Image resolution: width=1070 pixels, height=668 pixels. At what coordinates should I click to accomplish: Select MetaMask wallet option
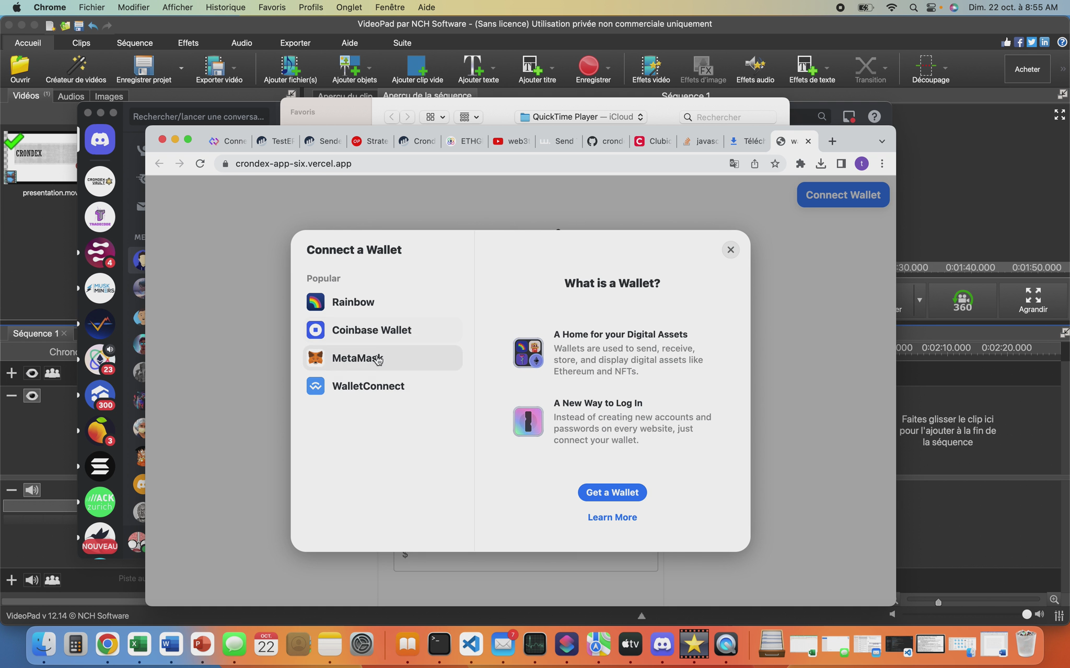point(382,358)
